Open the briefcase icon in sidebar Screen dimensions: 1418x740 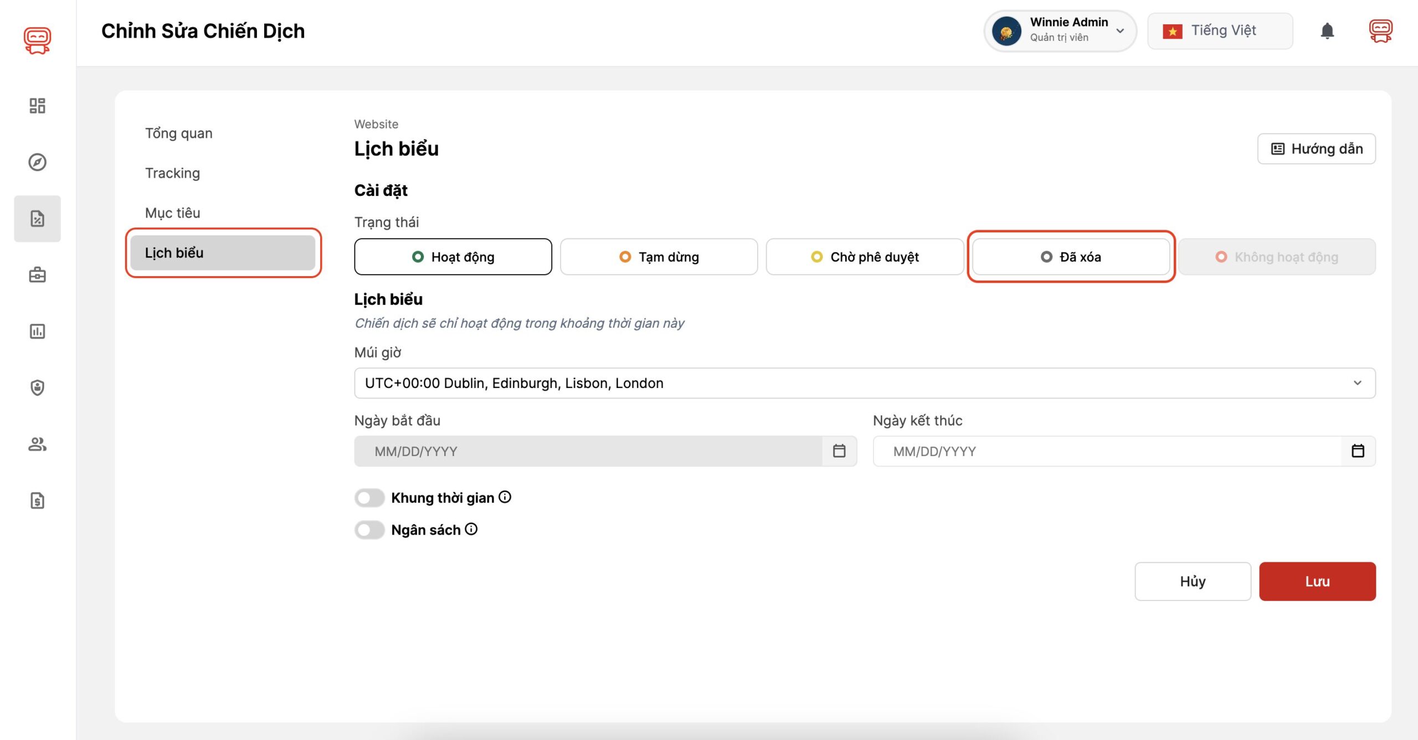click(x=37, y=275)
